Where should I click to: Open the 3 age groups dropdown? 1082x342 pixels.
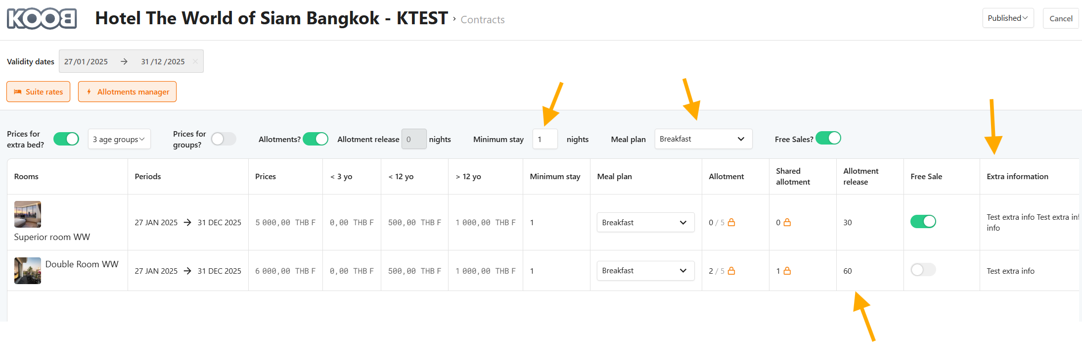coord(119,139)
